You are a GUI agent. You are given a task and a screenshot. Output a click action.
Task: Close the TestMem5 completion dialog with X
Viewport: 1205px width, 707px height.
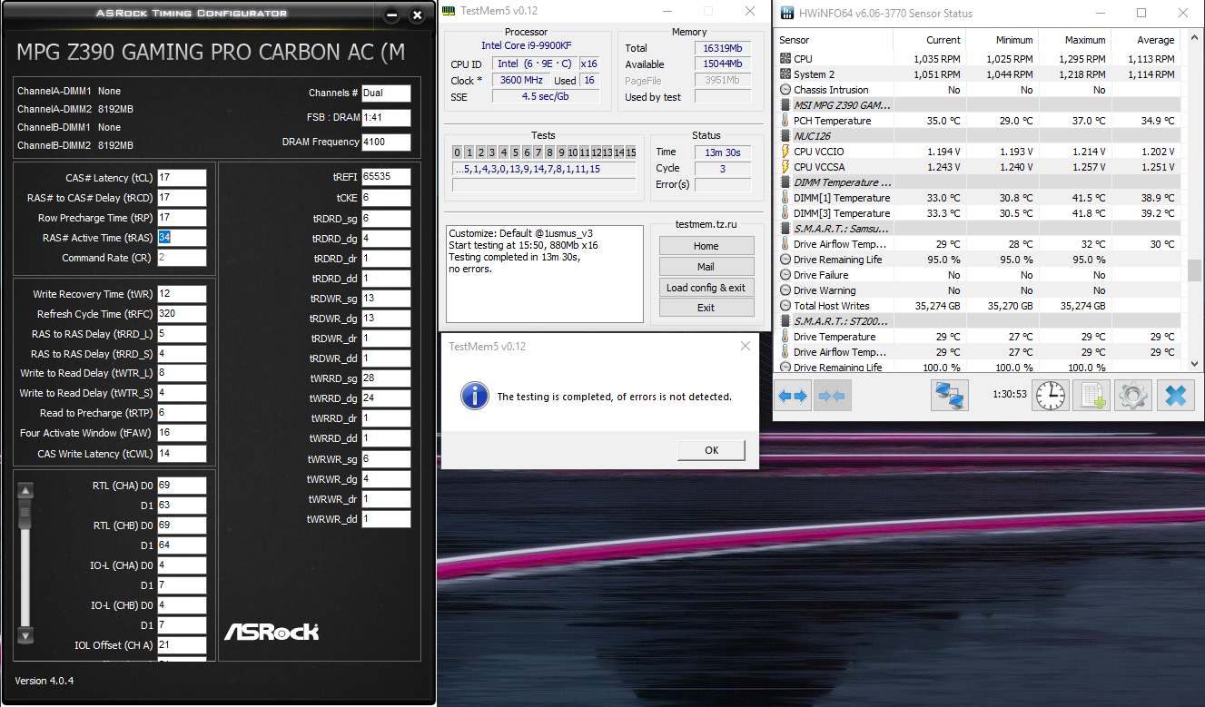pos(746,346)
